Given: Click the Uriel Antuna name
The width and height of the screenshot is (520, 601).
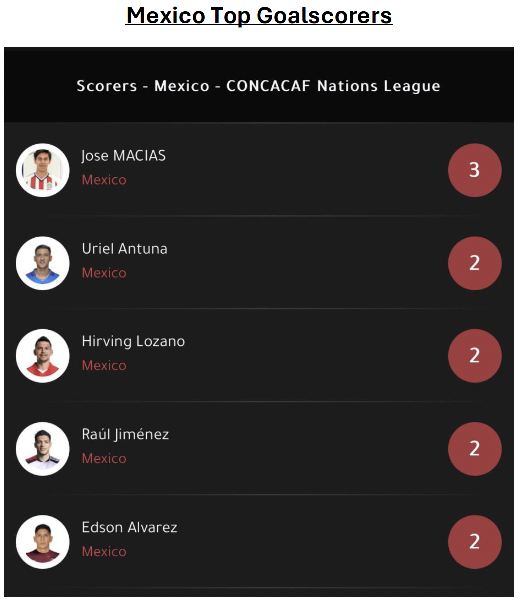Looking at the screenshot, I should pyautogui.click(x=125, y=249).
